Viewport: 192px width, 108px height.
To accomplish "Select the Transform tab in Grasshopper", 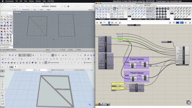I will (x=135, y=6).
